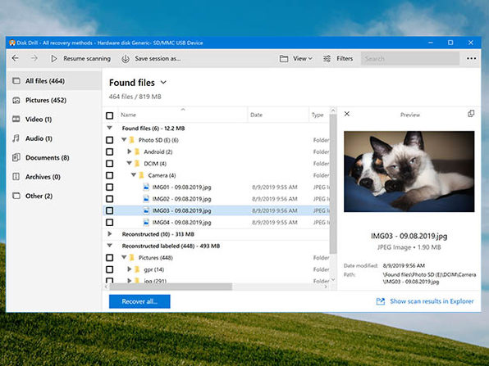Click the vertical scrollbar of file list

click(x=333, y=183)
